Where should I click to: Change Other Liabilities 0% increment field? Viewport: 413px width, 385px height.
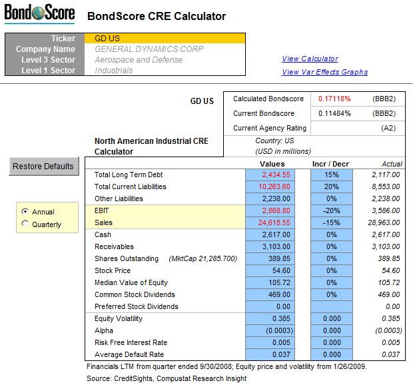[332, 198]
